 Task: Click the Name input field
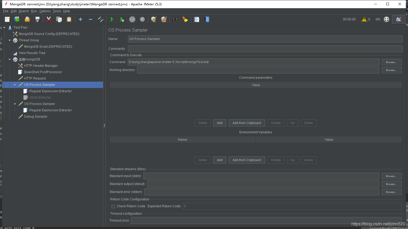[x=265, y=39]
